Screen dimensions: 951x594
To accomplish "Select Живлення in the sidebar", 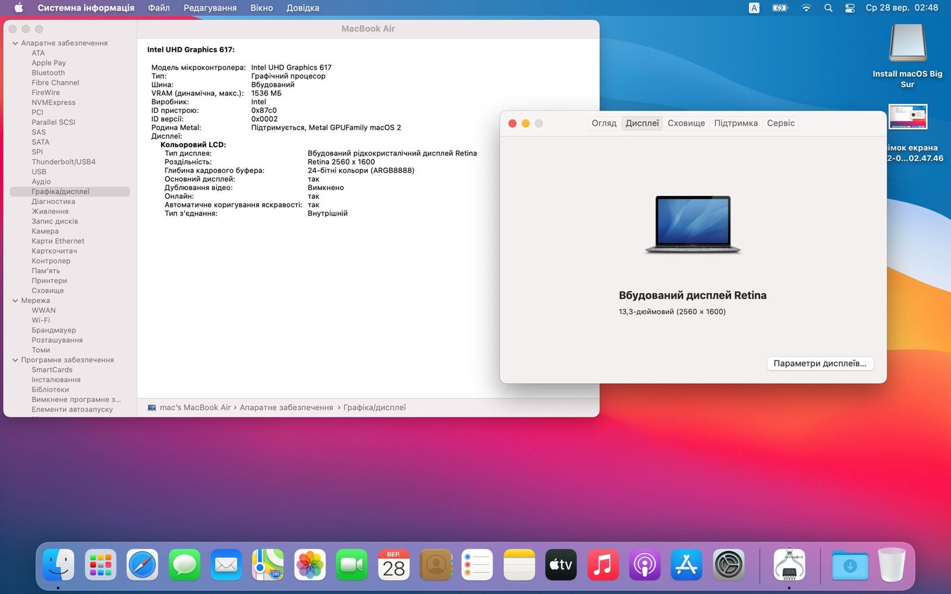I will 50,211.
